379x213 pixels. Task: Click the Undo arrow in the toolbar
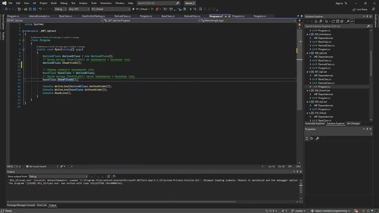point(40,9)
